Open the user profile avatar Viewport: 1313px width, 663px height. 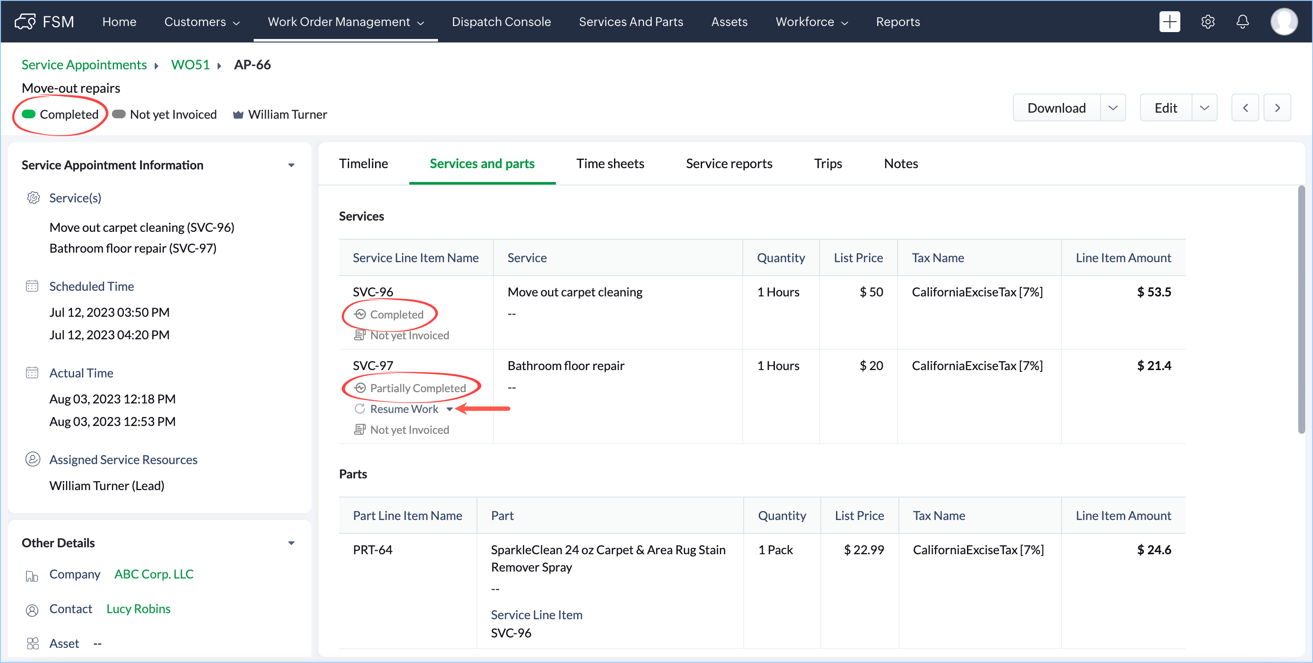[1284, 21]
